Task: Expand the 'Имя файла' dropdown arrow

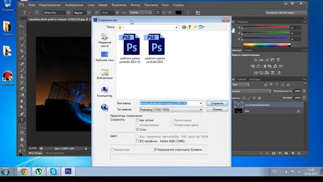Action: point(201,103)
